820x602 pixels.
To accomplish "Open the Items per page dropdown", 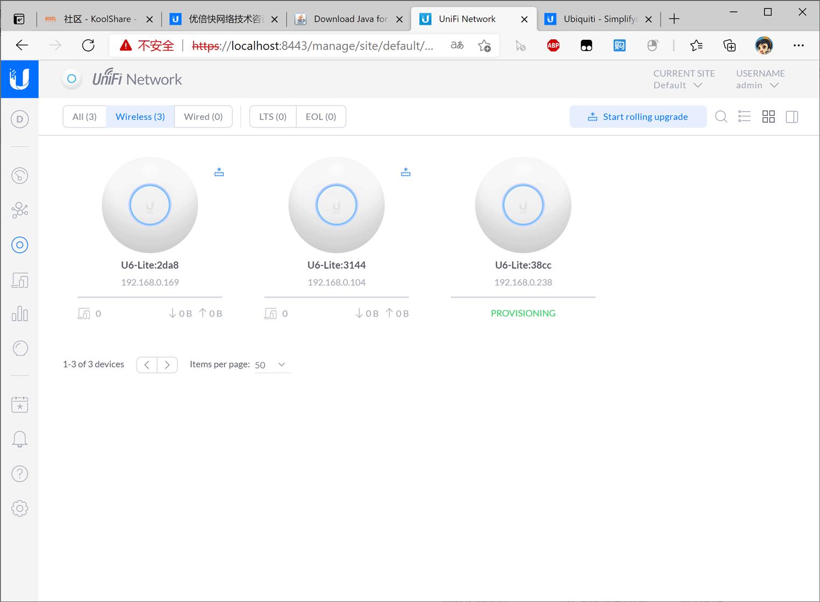I will point(272,365).
